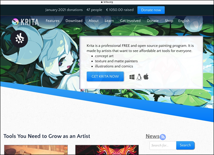Open the Download nav item
Screen dimensions: 214x155
[74, 21]
